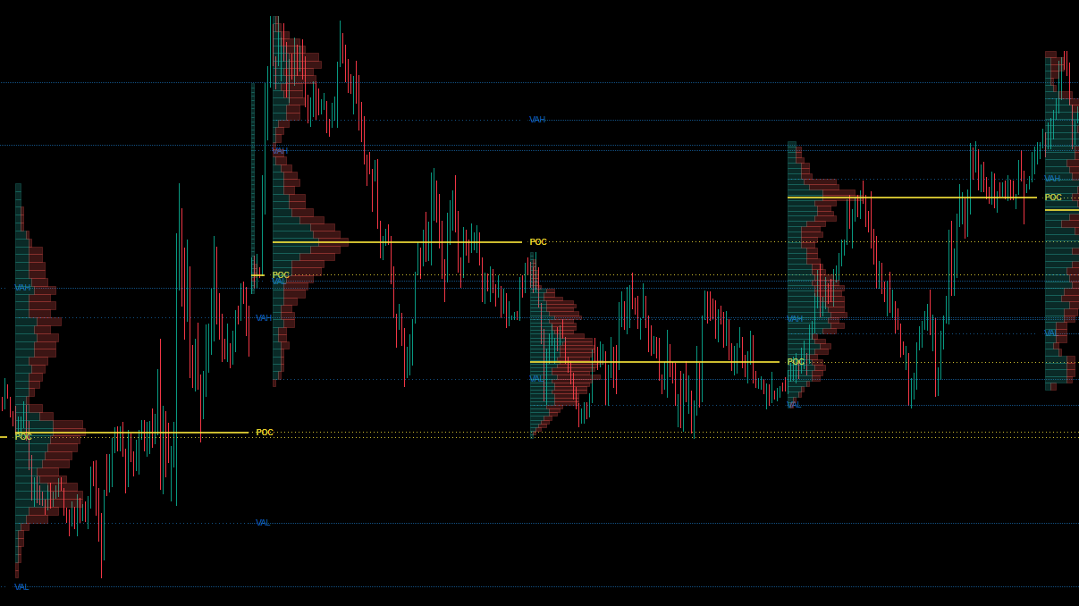
Task: Click the VAH label above the second profile
Action: pyautogui.click(x=278, y=154)
